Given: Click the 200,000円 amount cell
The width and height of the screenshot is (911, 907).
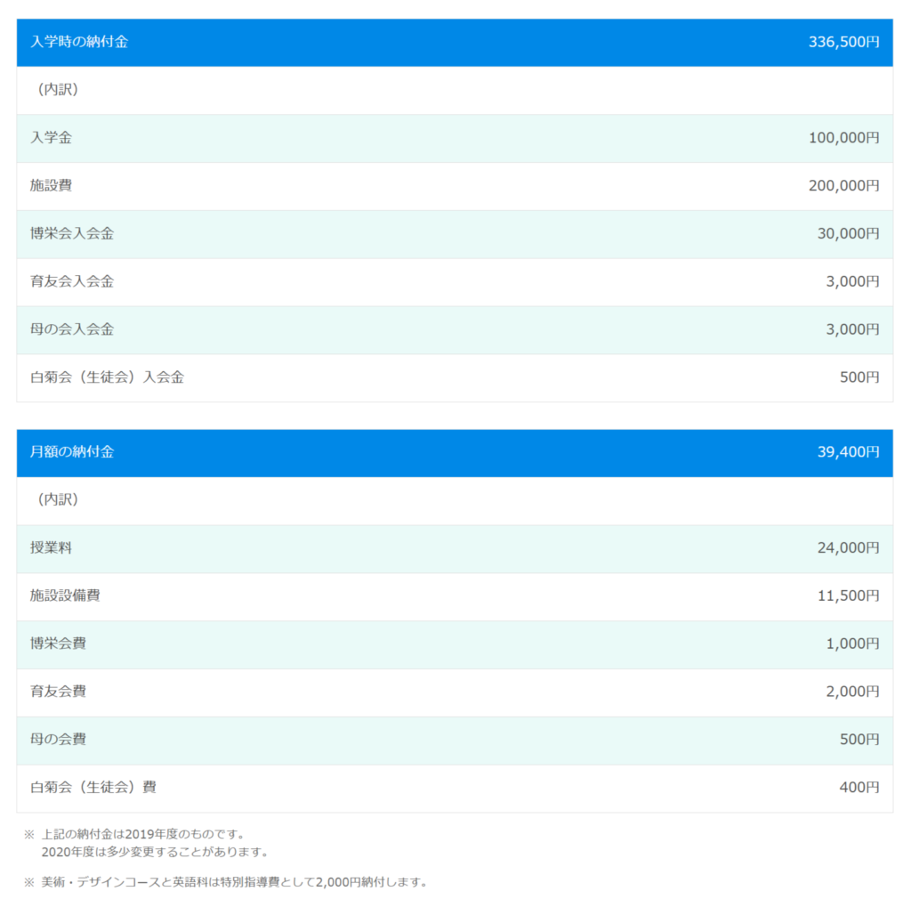Looking at the screenshot, I should tap(843, 186).
